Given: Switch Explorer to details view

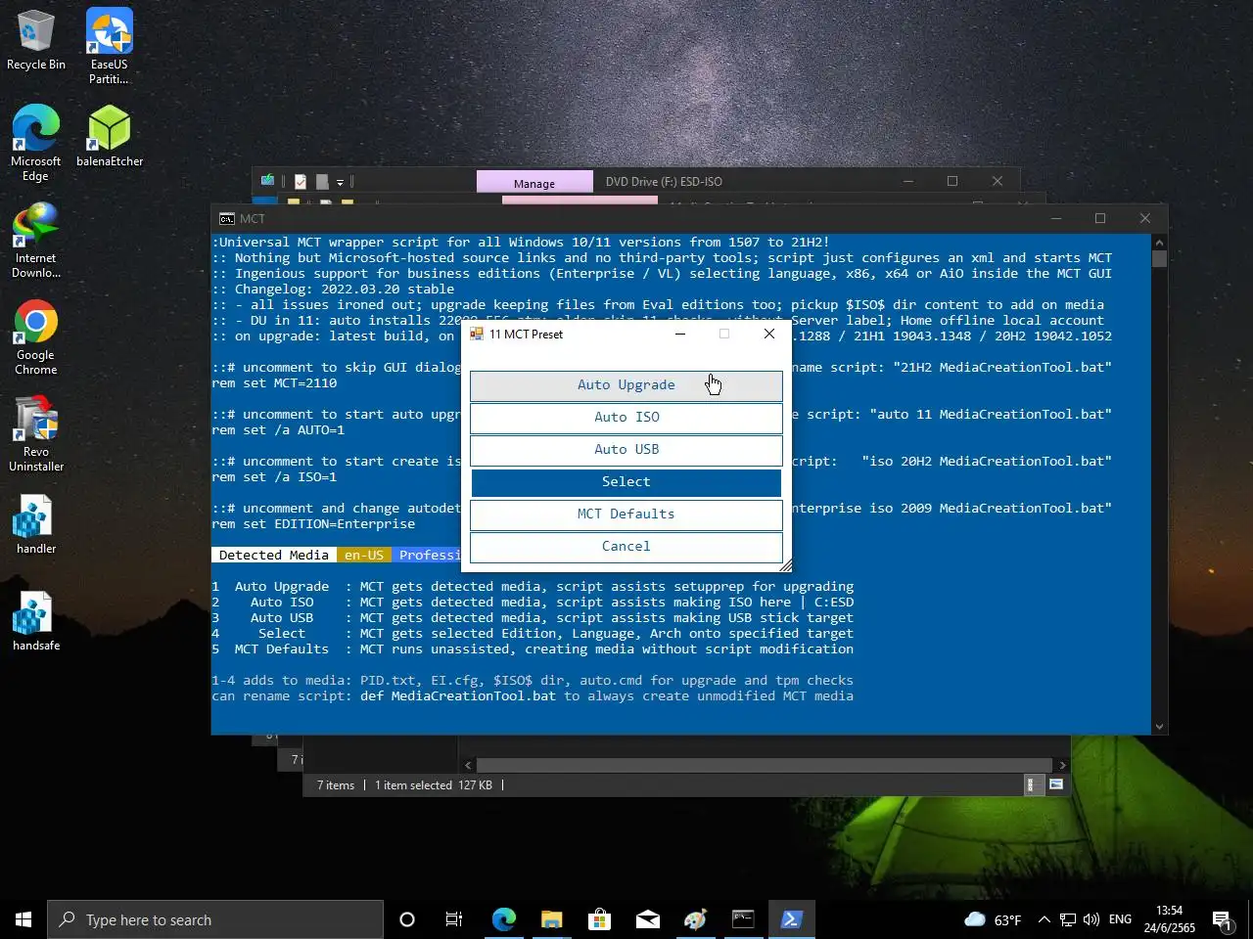Looking at the screenshot, I should tap(1031, 784).
